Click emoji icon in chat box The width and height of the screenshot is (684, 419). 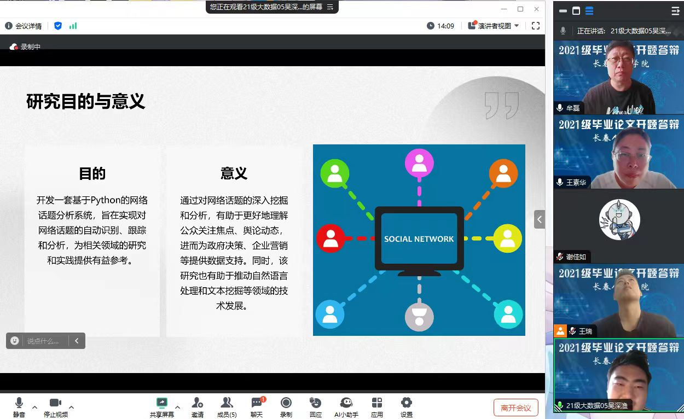[x=15, y=341]
